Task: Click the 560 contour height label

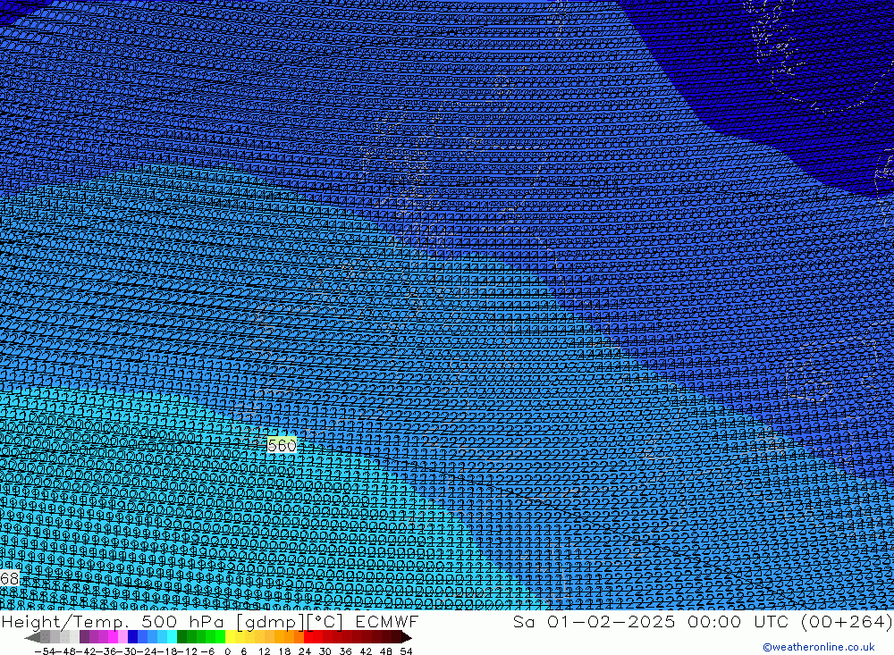Action: click(x=282, y=445)
